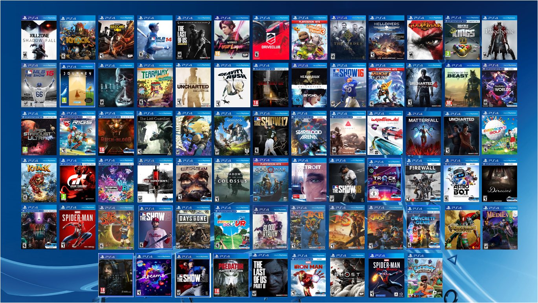Open the Helldivers cover
This screenshot has width=538, height=303.
click(x=386, y=38)
